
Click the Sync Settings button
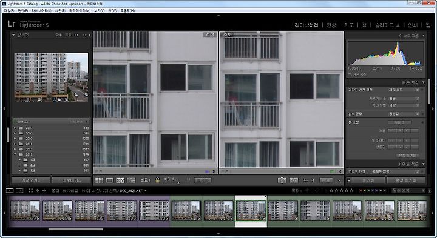coord(406,180)
